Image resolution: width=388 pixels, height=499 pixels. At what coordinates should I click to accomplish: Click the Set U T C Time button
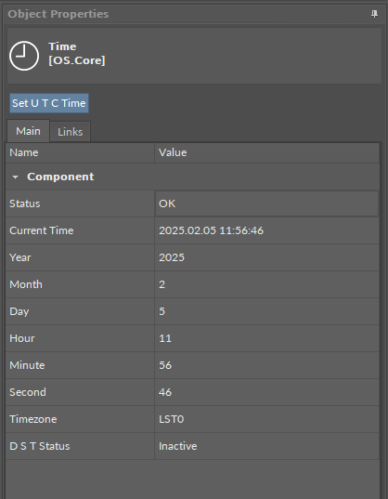point(49,103)
